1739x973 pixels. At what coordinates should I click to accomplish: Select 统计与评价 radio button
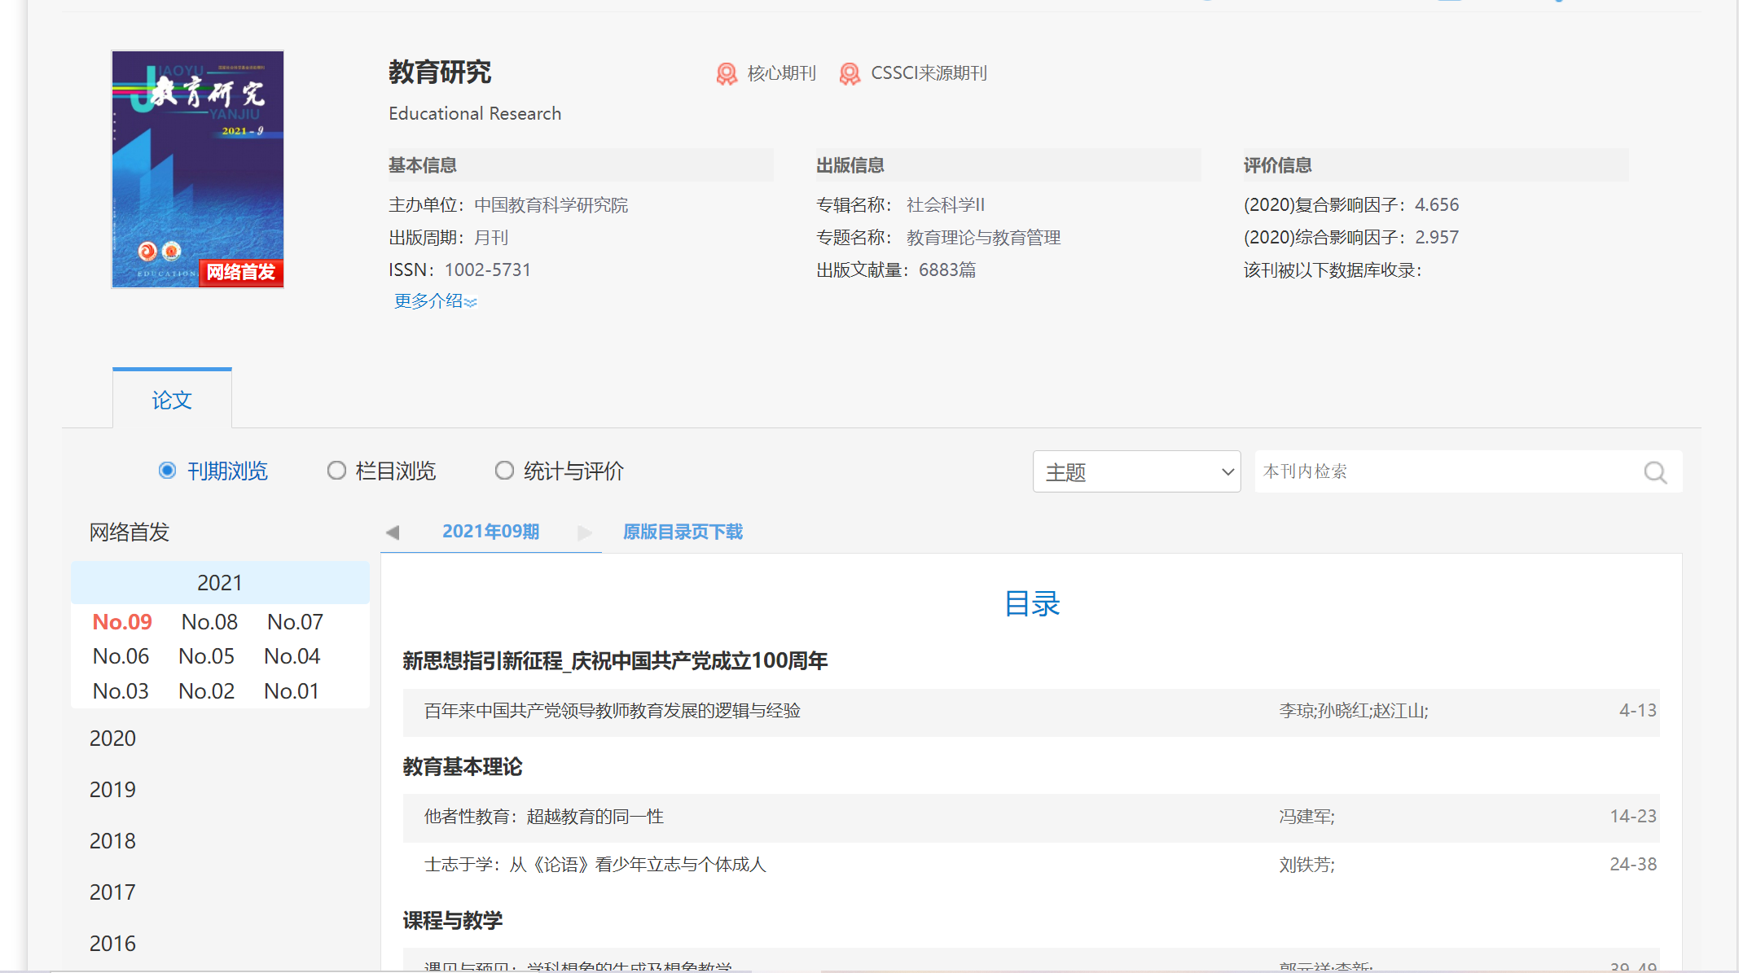coord(504,471)
